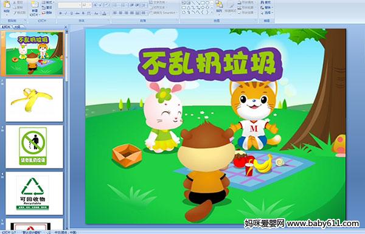This screenshot has height=234, width=365.
Task: Click the Replace button
Action: click(266, 7)
